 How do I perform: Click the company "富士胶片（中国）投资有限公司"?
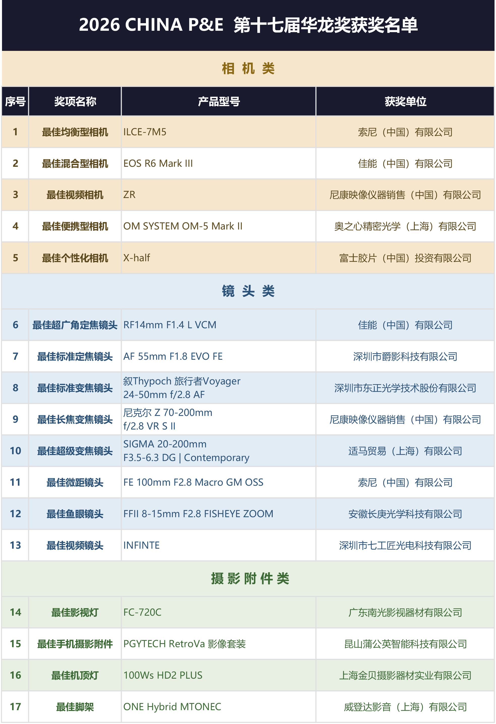coord(405,258)
